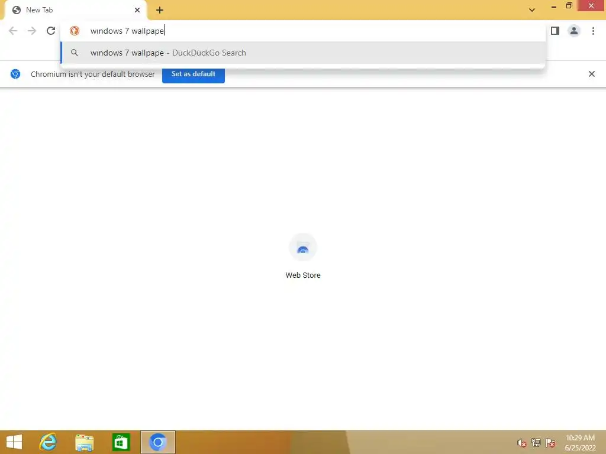The width and height of the screenshot is (606, 454).
Task: Click the browser back arrow
Action: tap(13, 31)
